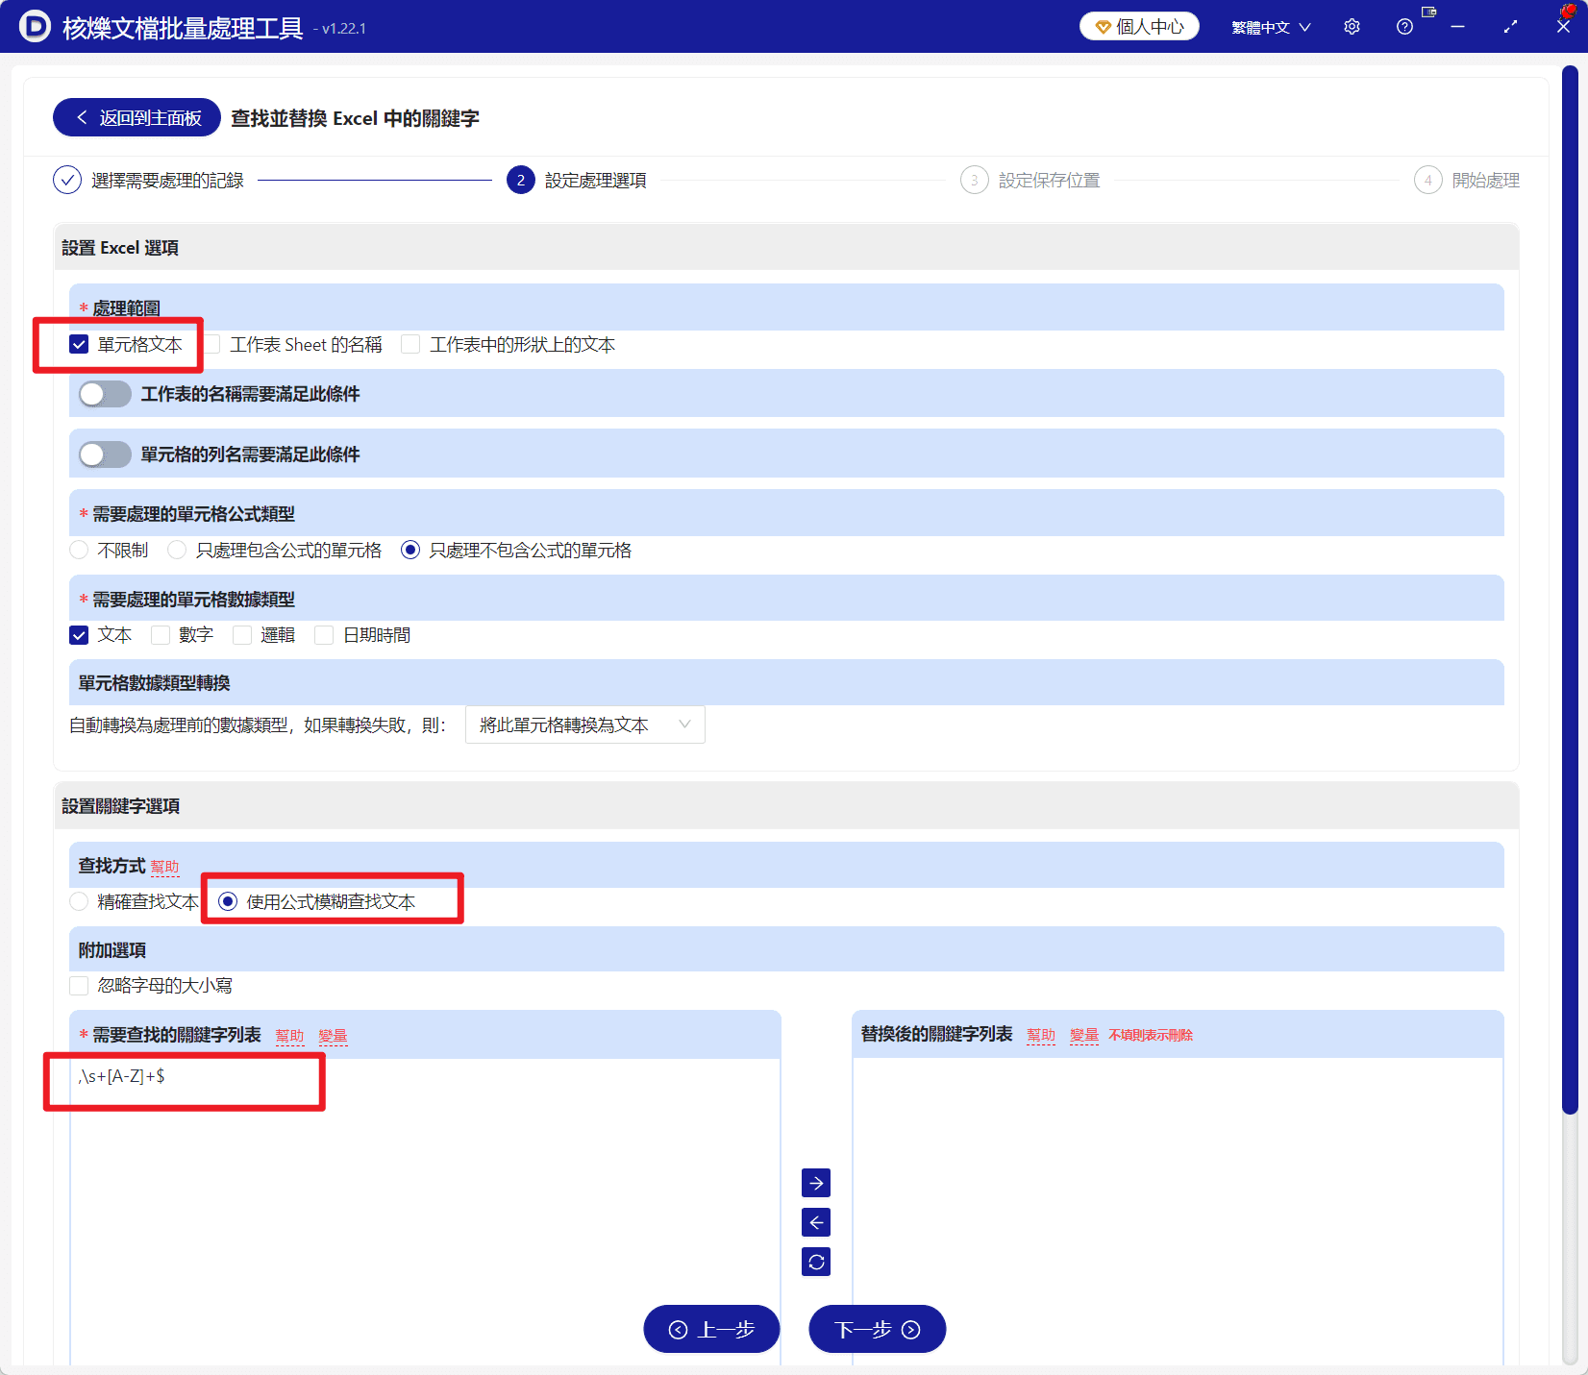Open the help question-mark icon
The width and height of the screenshot is (1588, 1375).
1404,26
